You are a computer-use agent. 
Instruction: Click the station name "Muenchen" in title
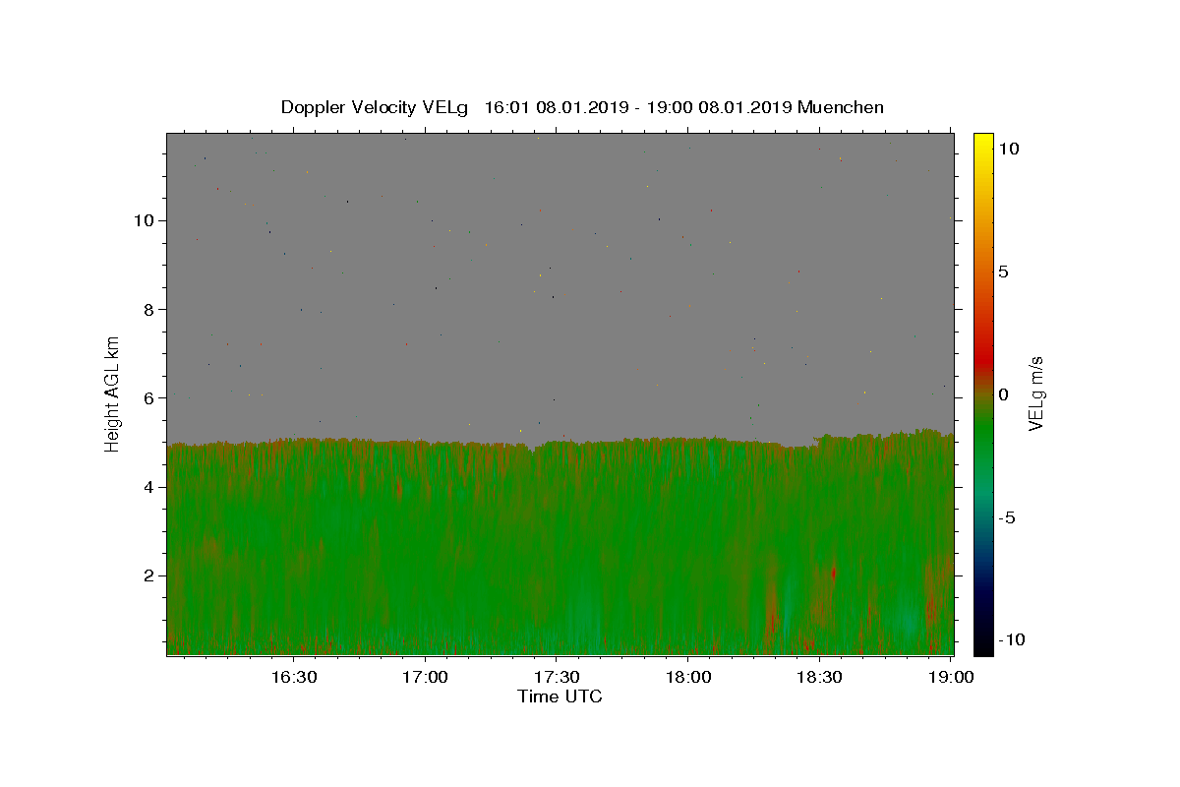[x=841, y=107]
